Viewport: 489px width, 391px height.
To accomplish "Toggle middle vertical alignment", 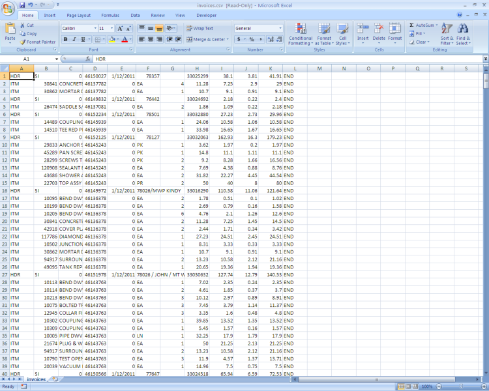I will (x=151, y=29).
